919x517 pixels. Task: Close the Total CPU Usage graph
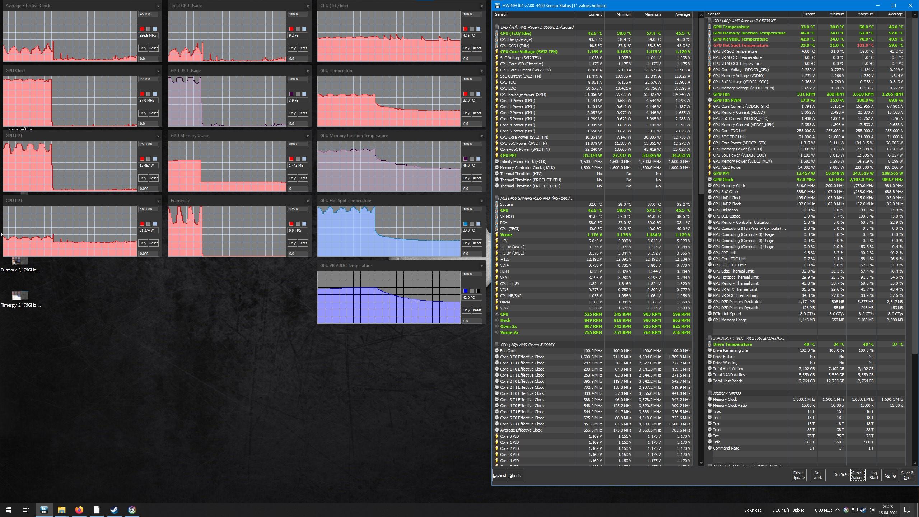click(308, 6)
